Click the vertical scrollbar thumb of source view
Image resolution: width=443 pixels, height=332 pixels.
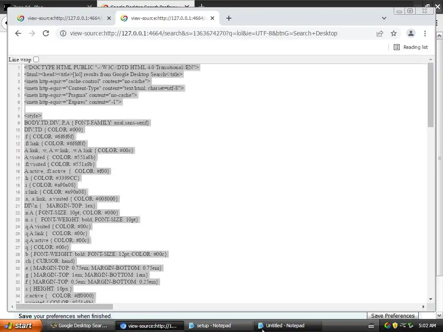[430, 95]
